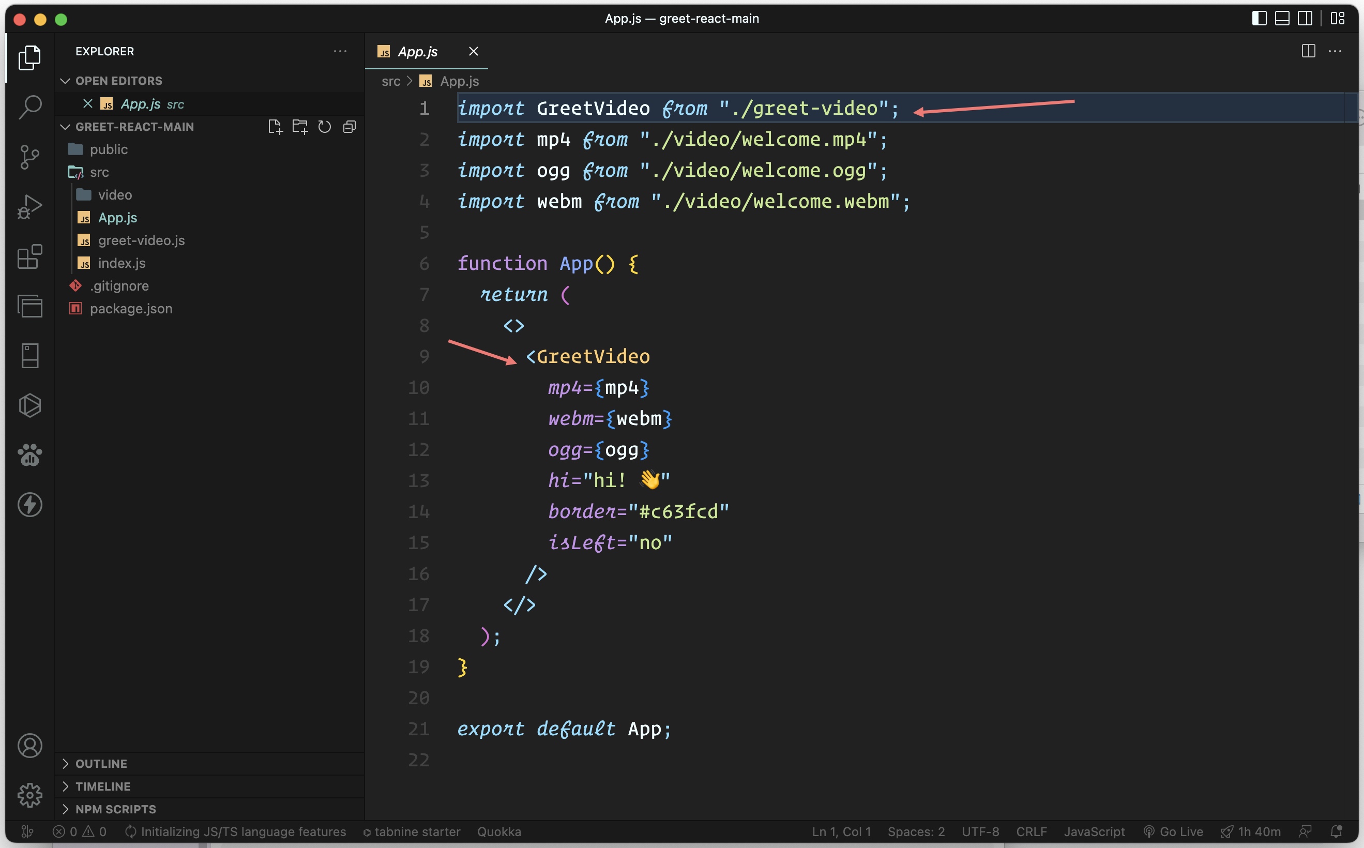
Task: Toggle the primary sidebar visibility
Action: click(x=1259, y=18)
